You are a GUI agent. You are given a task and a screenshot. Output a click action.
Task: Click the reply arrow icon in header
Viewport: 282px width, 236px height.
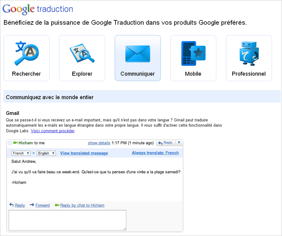tap(160, 143)
